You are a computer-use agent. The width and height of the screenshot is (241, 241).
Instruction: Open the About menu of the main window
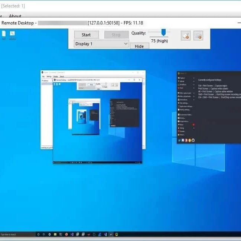(15, 16)
